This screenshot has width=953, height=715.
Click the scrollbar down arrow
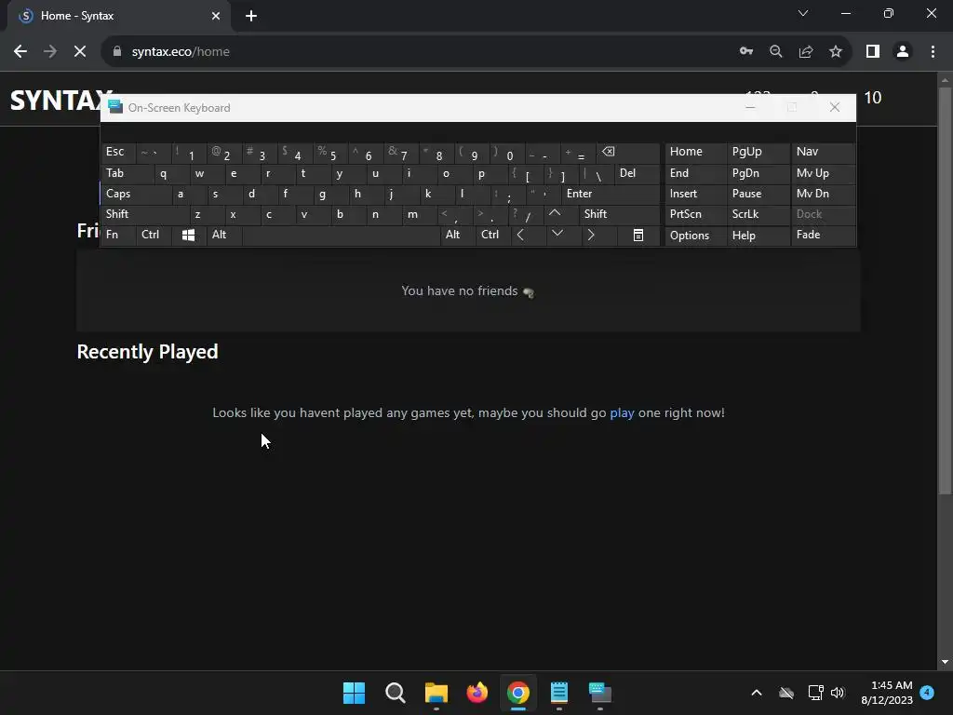click(945, 662)
